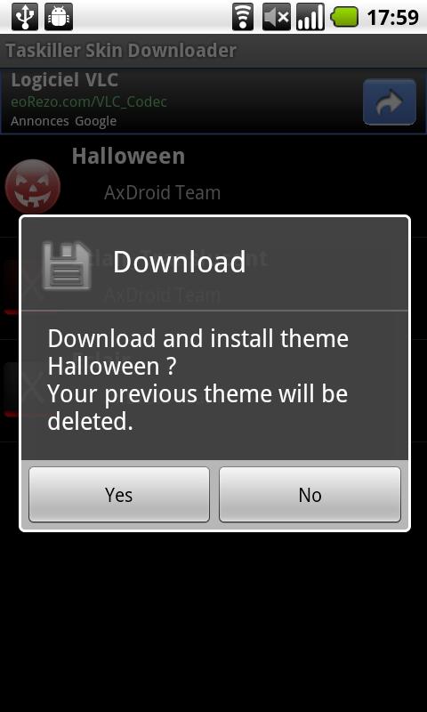Tap AxDroid Team under Halloween

pos(163,192)
